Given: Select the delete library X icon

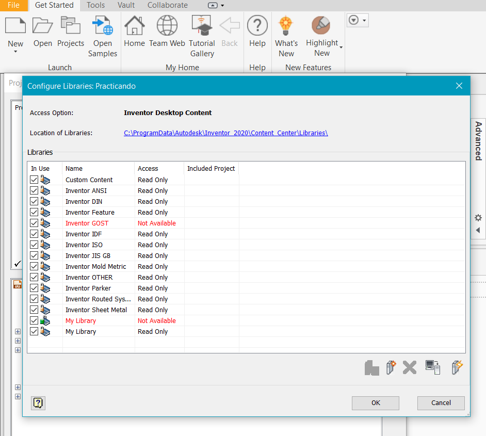Looking at the screenshot, I should 409,367.
